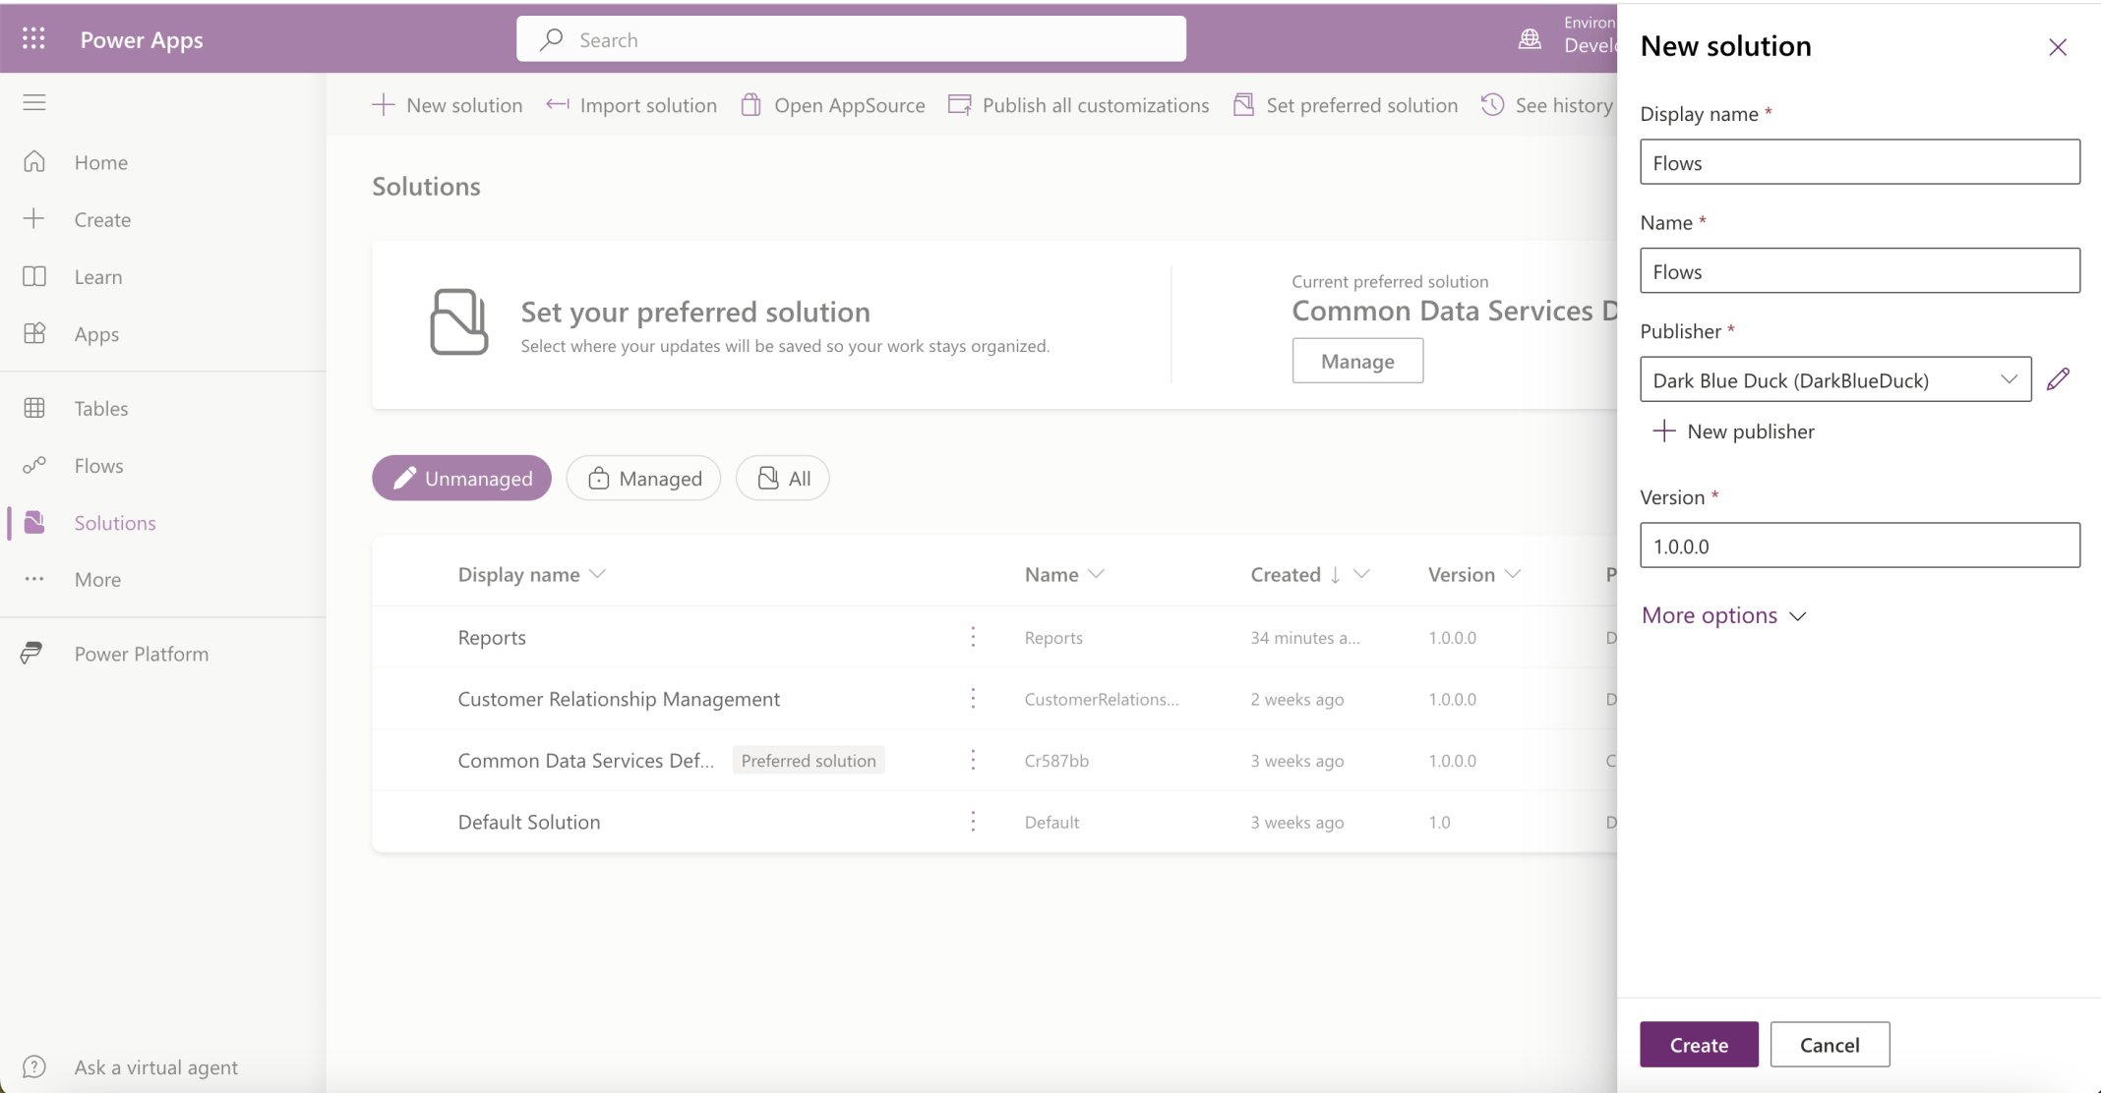Open the See history clock icon

1492,104
